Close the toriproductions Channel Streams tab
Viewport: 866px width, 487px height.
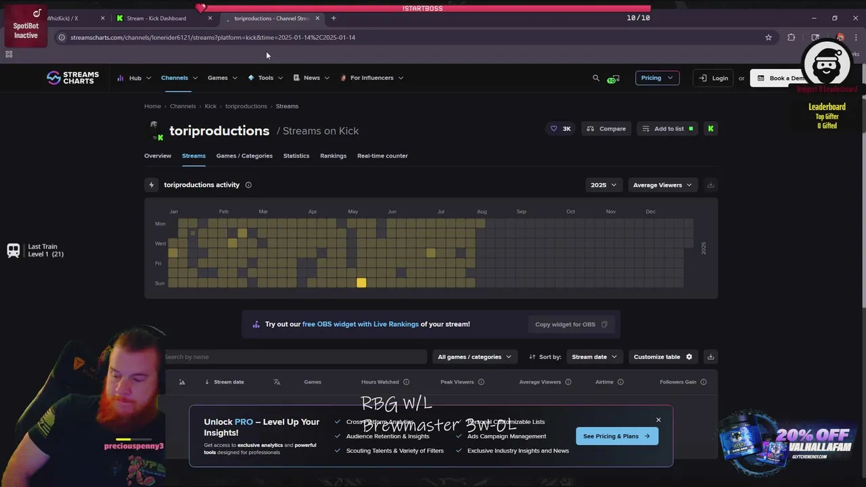pyautogui.click(x=317, y=18)
